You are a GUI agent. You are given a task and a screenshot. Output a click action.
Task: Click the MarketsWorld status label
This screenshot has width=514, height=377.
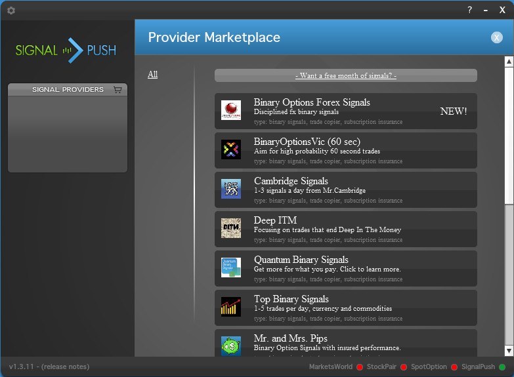point(330,367)
